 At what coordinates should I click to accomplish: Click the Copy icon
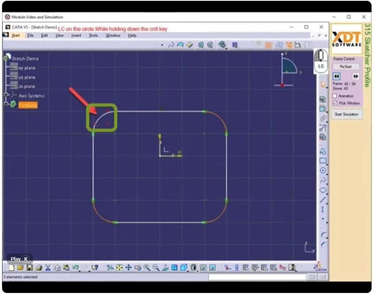57,268
